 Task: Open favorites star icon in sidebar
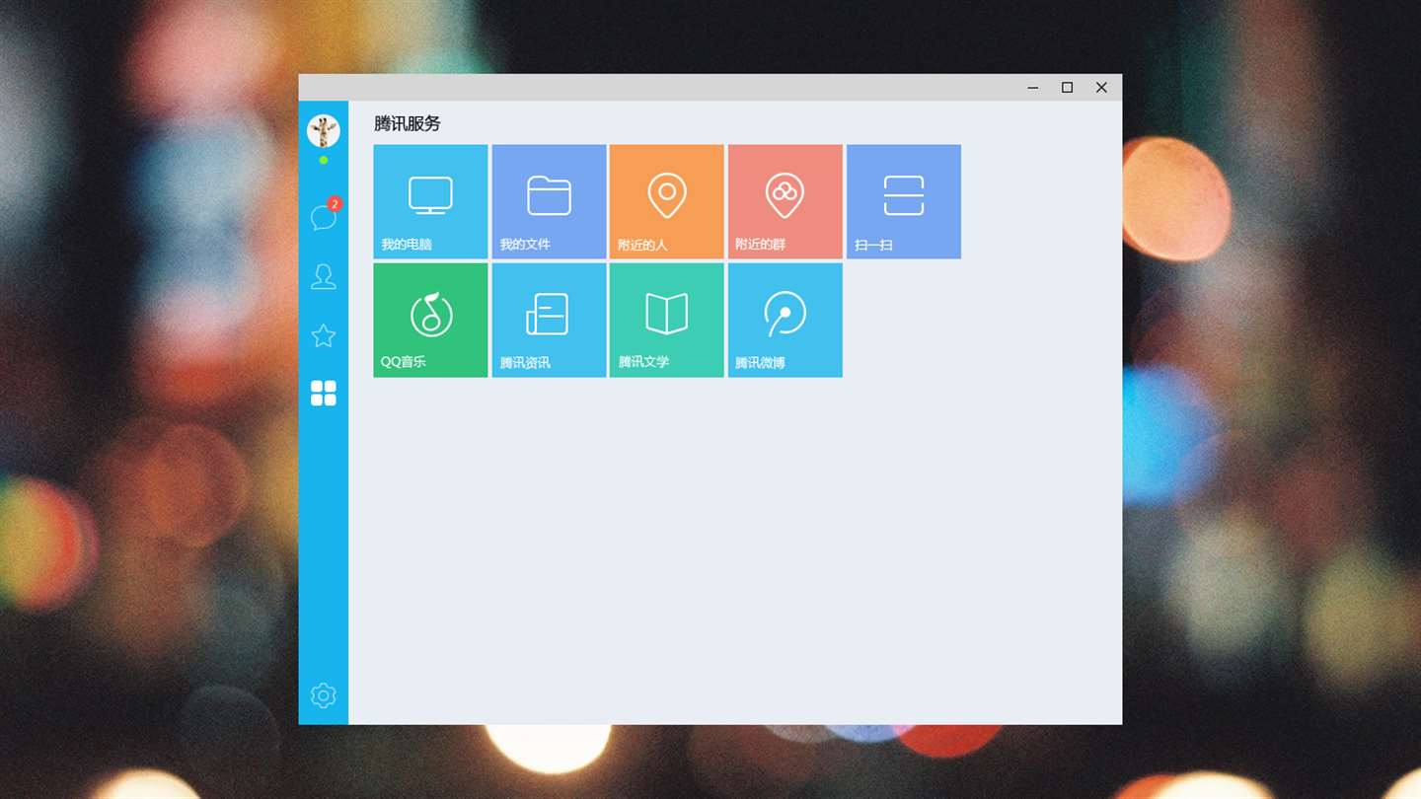(x=324, y=336)
